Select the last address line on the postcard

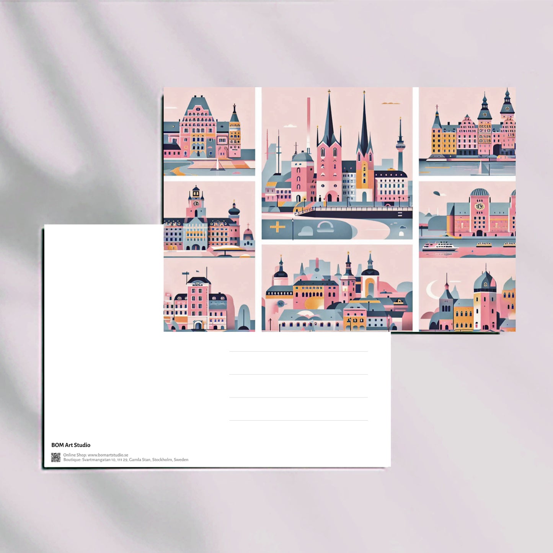pyautogui.click(x=299, y=419)
